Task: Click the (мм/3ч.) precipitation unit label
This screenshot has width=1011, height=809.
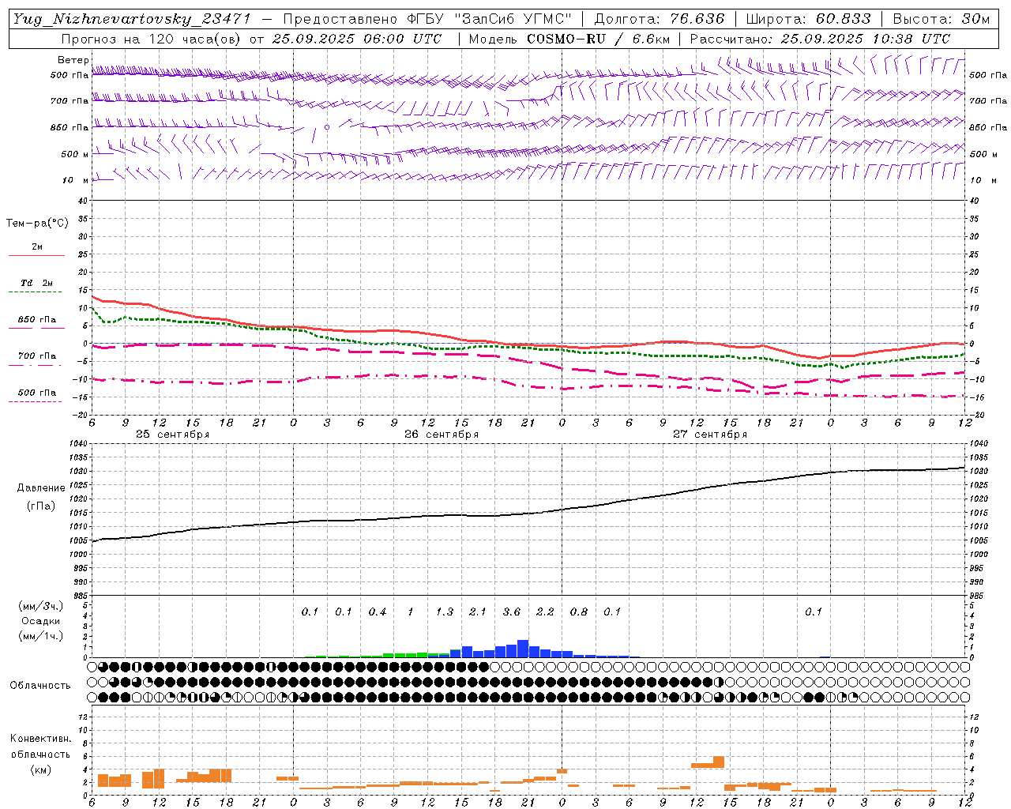Action: pyautogui.click(x=41, y=606)
